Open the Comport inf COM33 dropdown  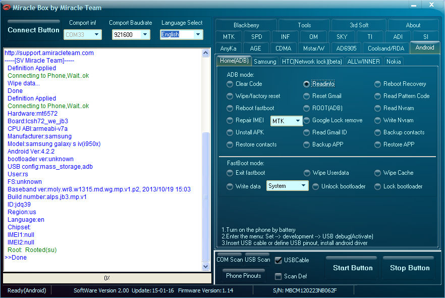click(83, 35)
